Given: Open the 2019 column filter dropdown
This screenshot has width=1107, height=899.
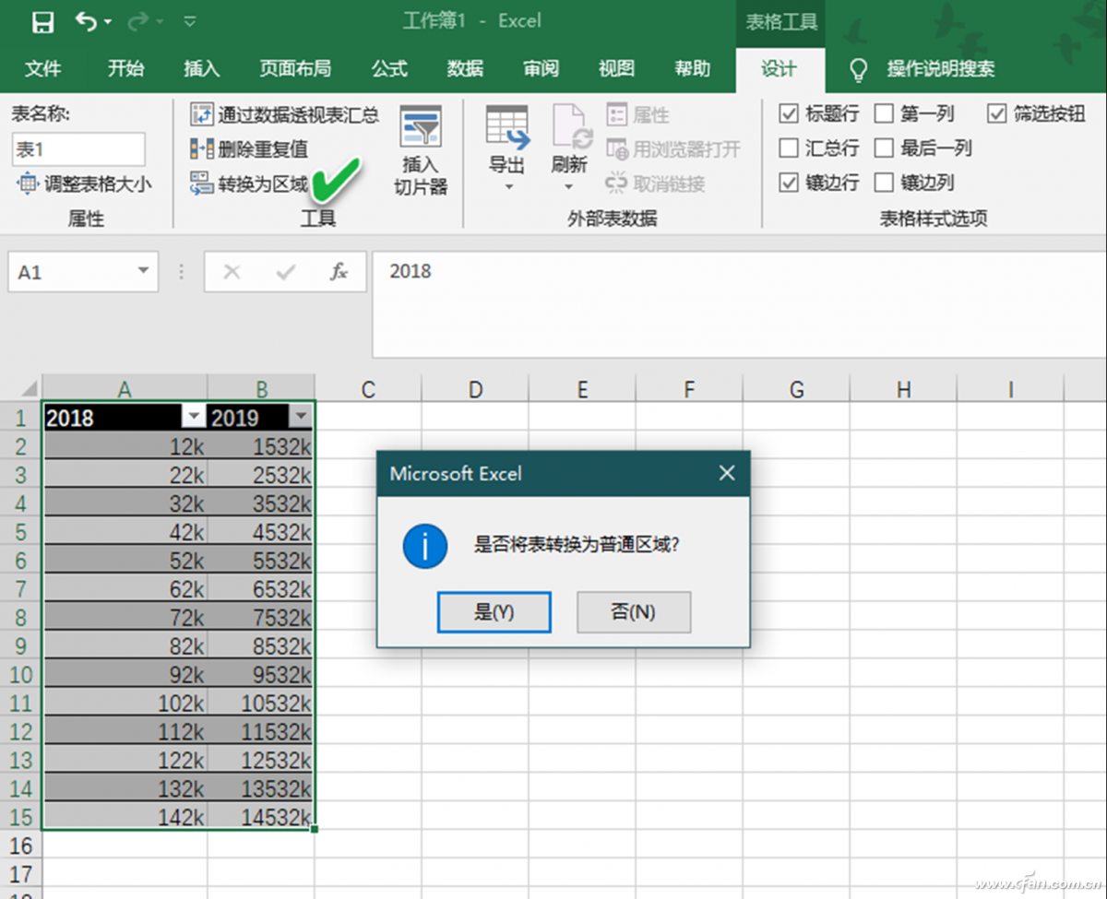Looking at the screenshot, I should click(x=302, y=417).
